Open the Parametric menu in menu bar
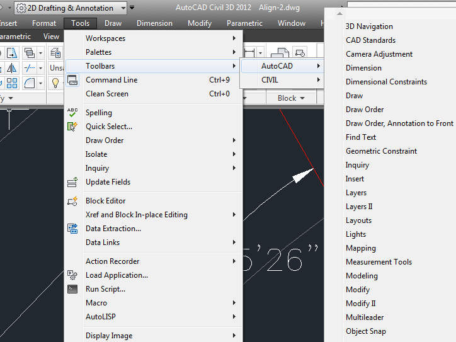This screenshot has height=342, width=456. click(244, 23)
